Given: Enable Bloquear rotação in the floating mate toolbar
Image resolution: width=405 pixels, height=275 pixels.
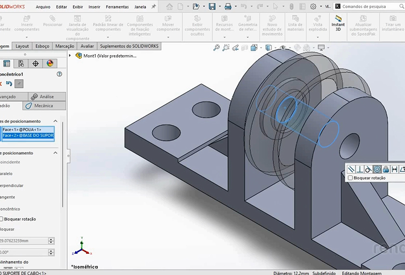Looking at the screenshot, I should click(x=351, y=178).
